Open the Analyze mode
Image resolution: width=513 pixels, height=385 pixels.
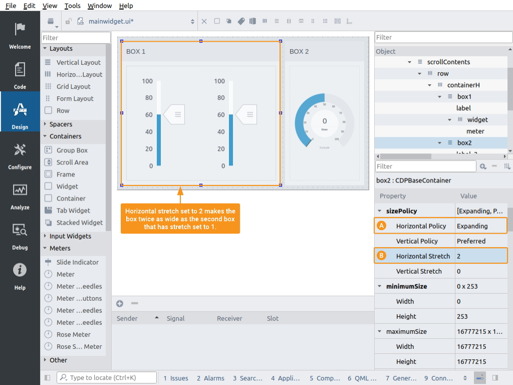coord(20,196)
